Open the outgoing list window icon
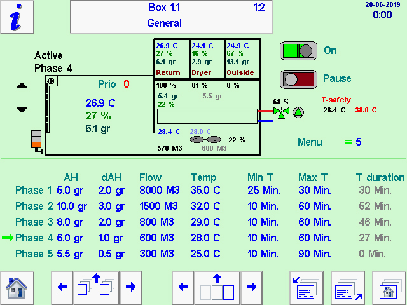The image size is (407, 305). click(347, 288)
